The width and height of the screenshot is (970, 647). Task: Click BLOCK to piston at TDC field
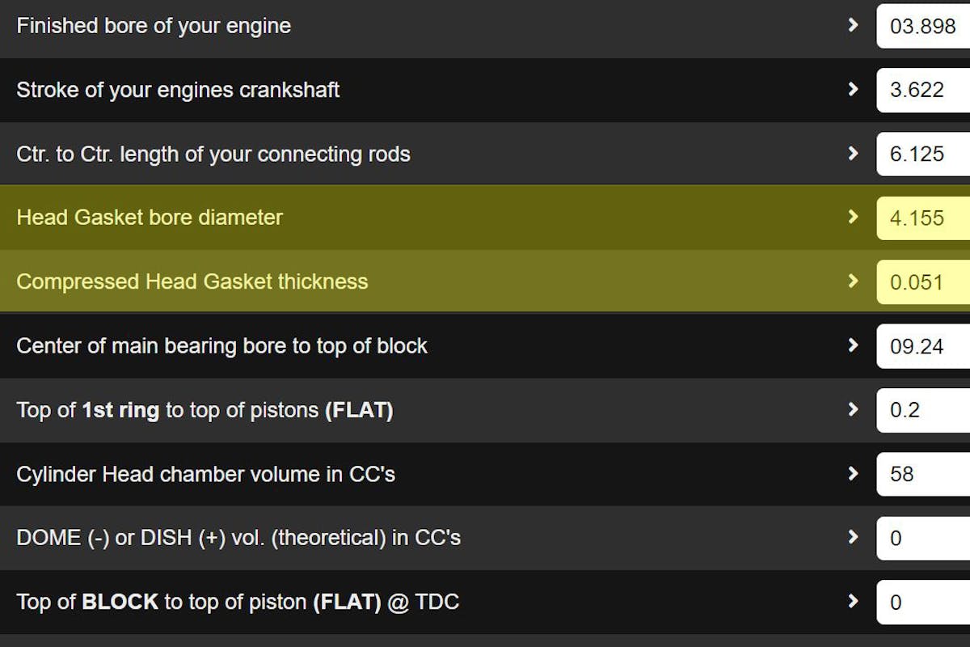click(923, 603)
